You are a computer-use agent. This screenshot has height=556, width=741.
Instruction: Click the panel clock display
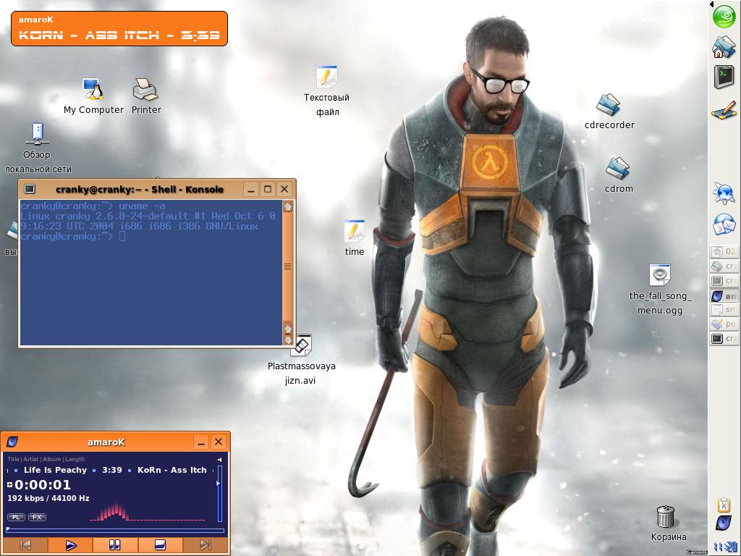(x=724, y=547)
